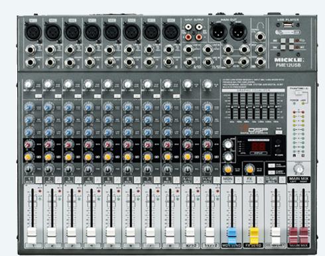The image size is (325, 256).
Task: Click the USB Player port
Action: [x=287, y=25]
